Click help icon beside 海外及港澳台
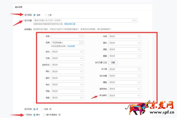The width and height of the screenshot is (177, 118). [59, 115]
